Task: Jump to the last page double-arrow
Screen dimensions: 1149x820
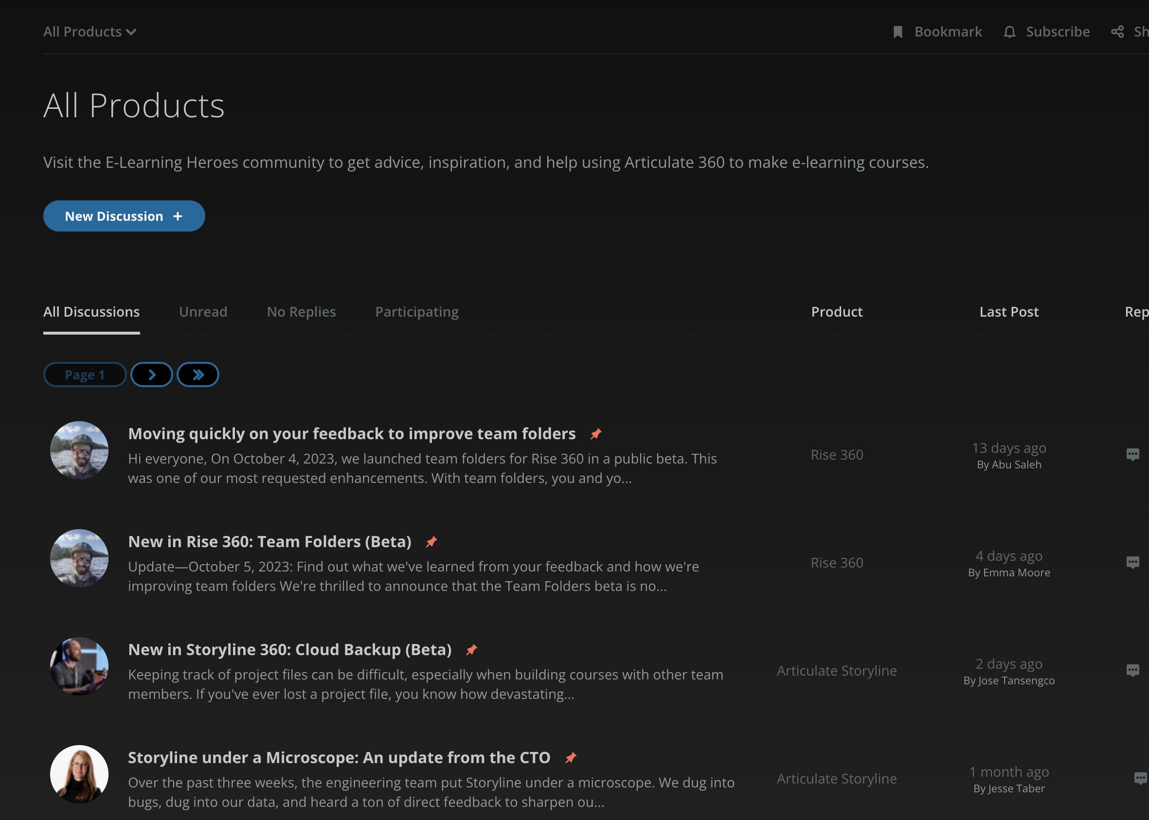Action: (x=198, y=374)
